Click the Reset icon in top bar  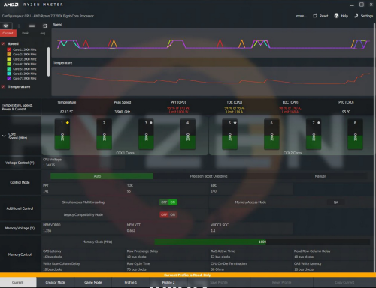click(315, 16)
